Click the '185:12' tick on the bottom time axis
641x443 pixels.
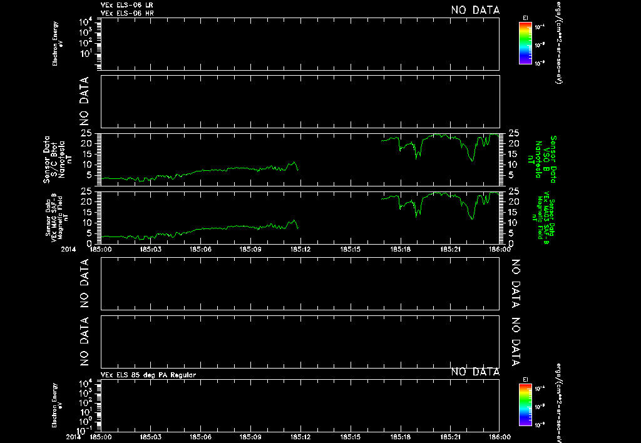coord(300,437)
